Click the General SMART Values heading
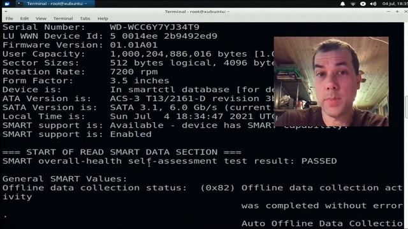 click(64, 179)
